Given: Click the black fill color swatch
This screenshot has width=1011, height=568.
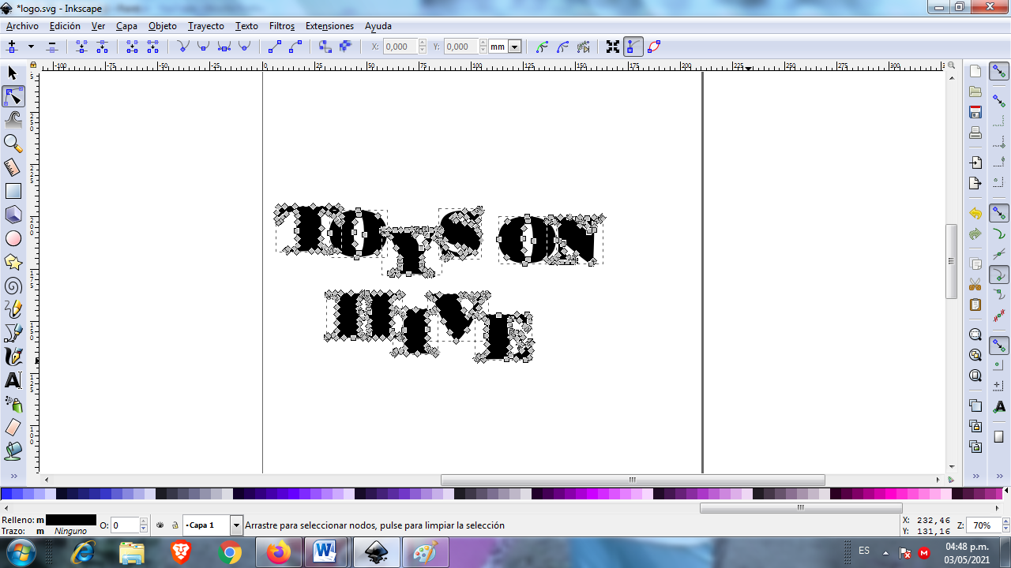Looking at the screenshot, I should (71, 520).
